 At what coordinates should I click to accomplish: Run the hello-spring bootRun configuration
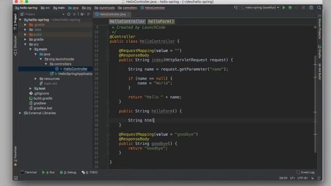pos(284,8)
